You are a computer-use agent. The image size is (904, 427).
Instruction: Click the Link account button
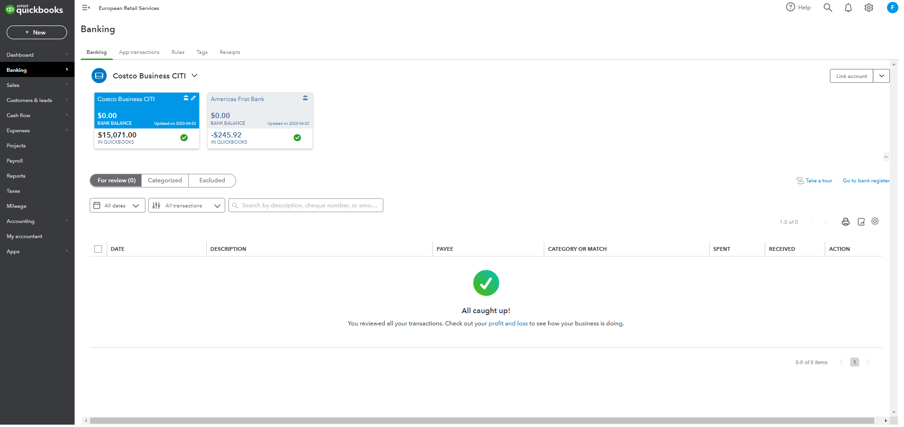852,76
